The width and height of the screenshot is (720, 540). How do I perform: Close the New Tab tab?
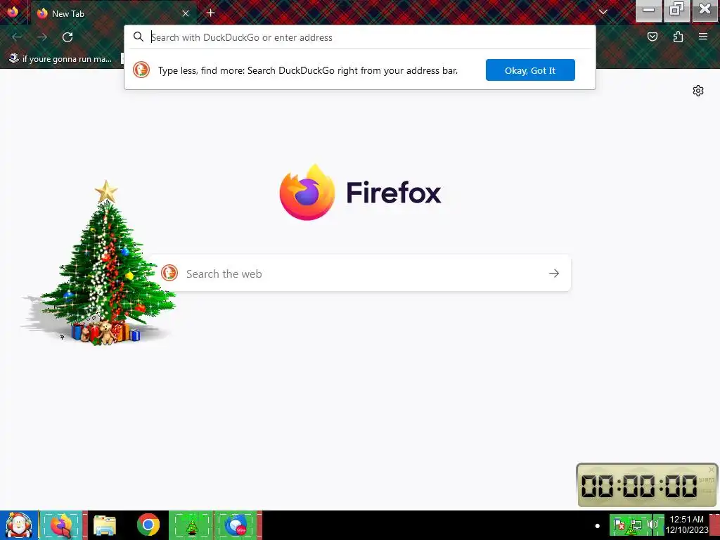(186, 13)
